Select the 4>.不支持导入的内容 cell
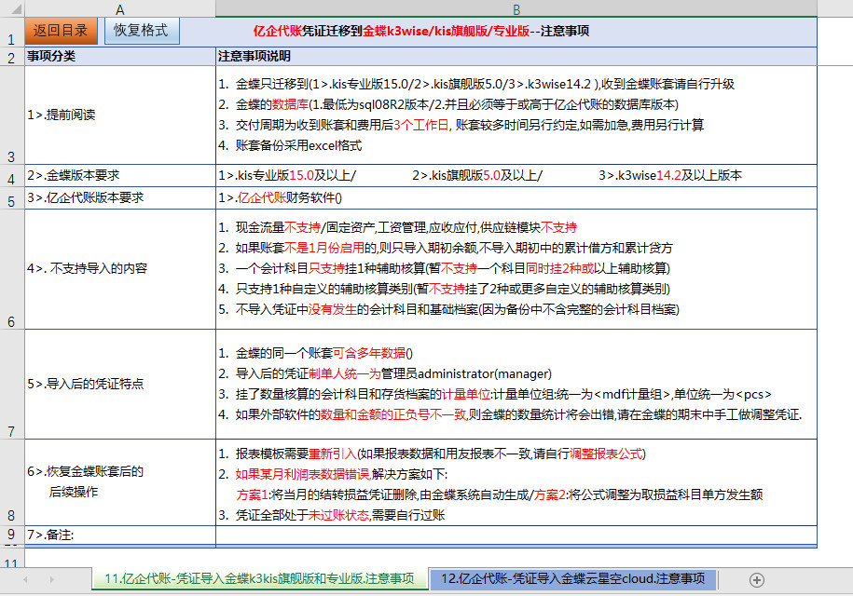Image resolution: width=853 pixels, height=596 pixels. 119,268
